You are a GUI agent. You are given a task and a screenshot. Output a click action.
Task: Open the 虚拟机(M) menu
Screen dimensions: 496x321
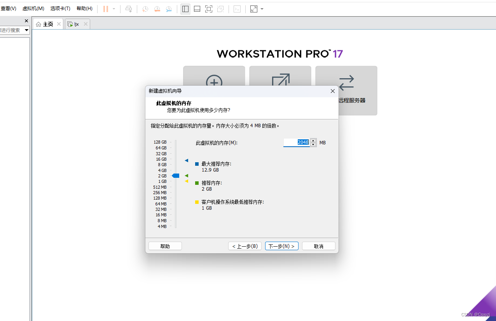pos(33,9)
